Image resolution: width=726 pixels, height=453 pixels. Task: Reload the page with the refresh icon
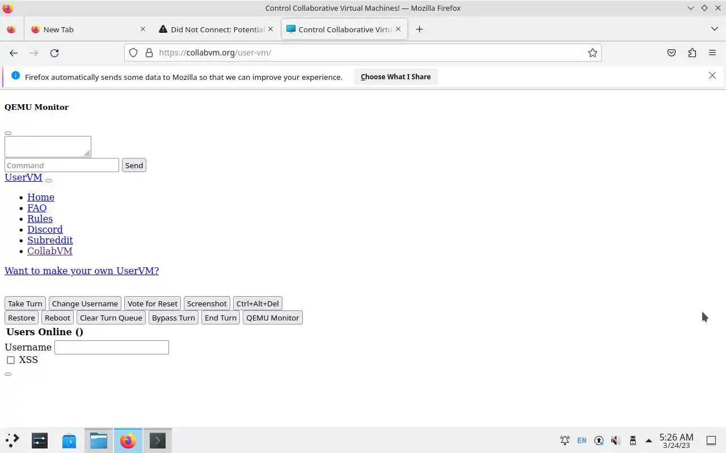[54, 53]
